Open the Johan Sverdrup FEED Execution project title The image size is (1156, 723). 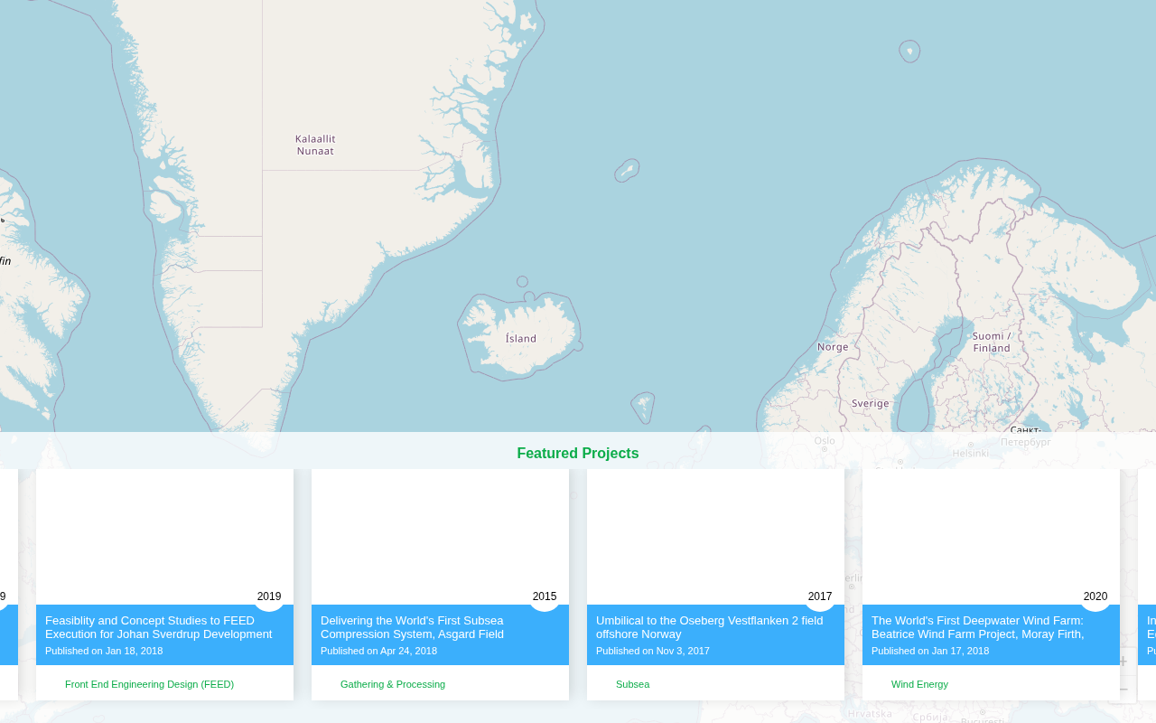158,627
